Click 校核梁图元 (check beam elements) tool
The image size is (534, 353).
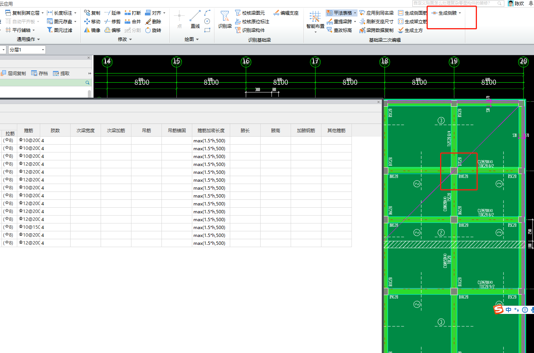pos(250,13)
